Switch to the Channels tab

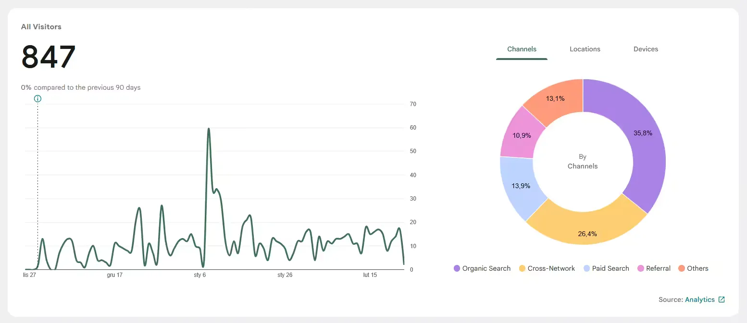point(522,49)
